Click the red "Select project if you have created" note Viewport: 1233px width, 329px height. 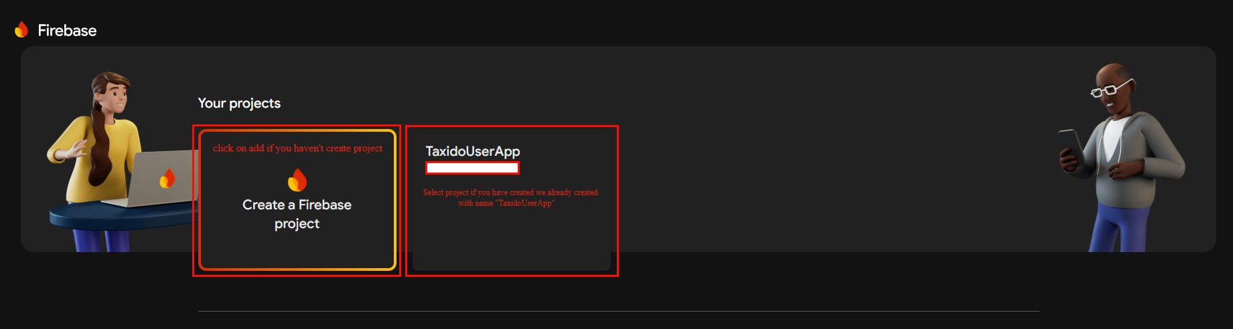tap(510, 197)
